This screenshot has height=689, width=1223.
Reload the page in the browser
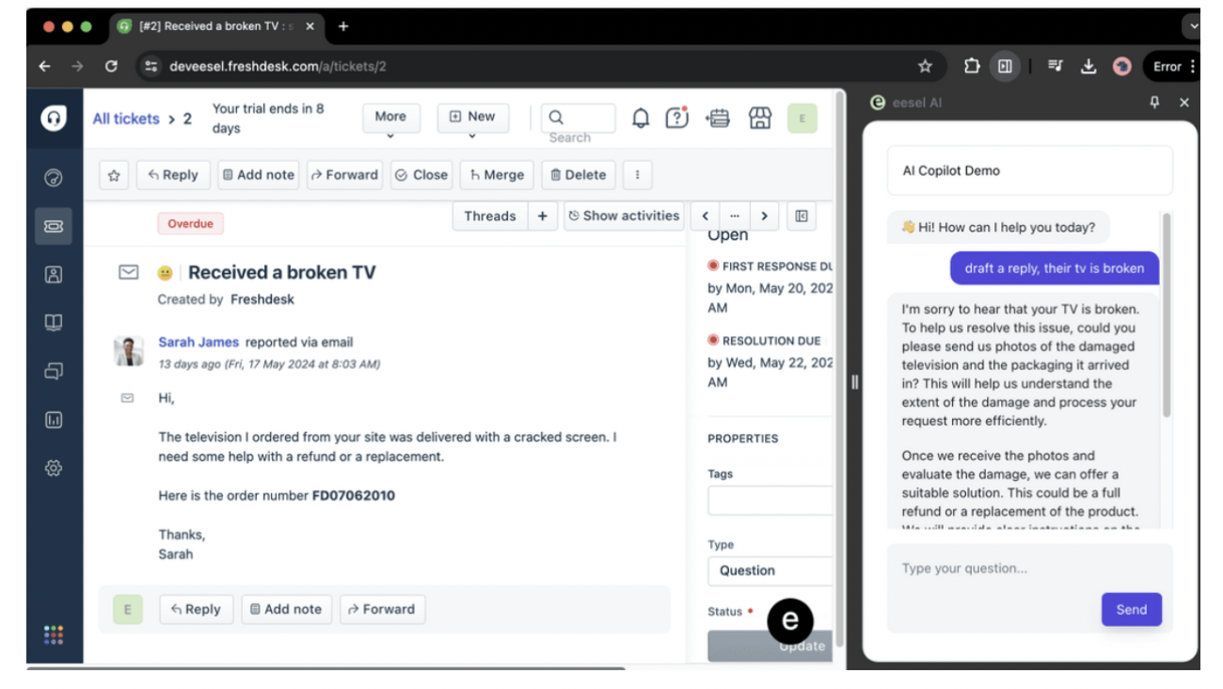[111, 66]
